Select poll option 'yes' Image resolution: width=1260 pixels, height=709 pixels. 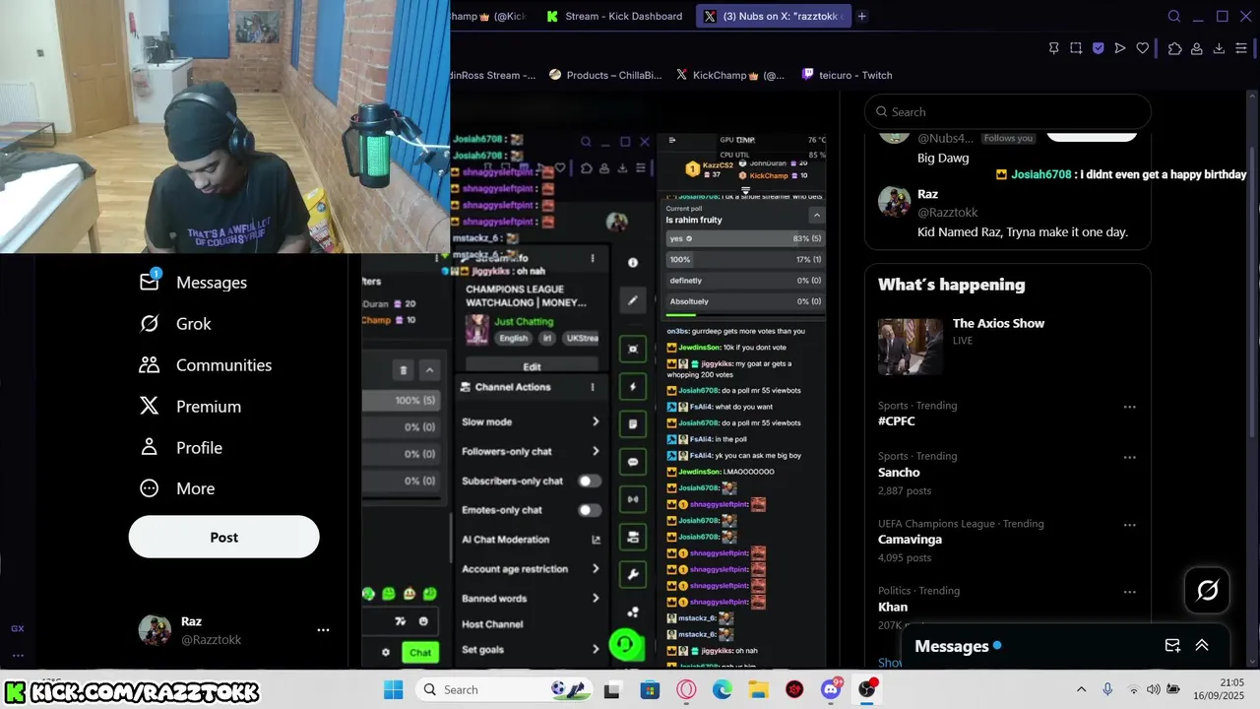point(744,238)
